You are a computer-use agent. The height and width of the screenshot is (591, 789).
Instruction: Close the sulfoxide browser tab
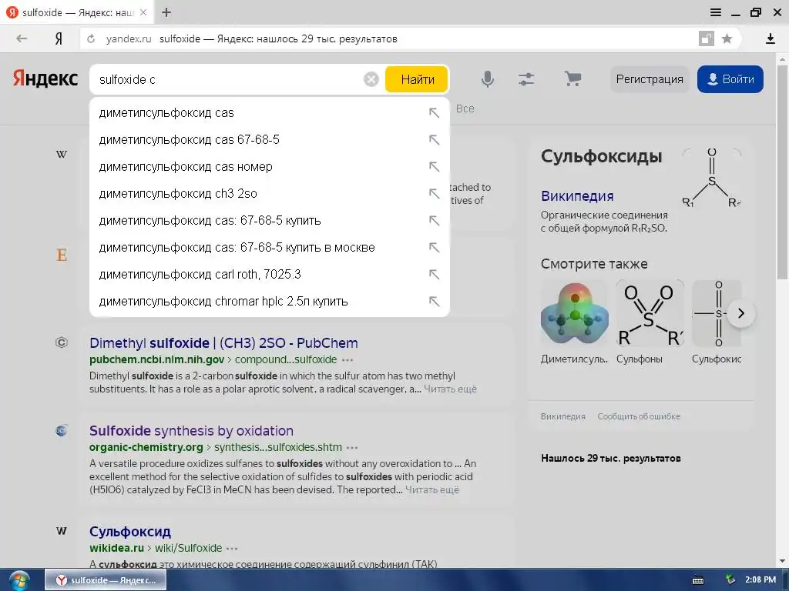143,12
